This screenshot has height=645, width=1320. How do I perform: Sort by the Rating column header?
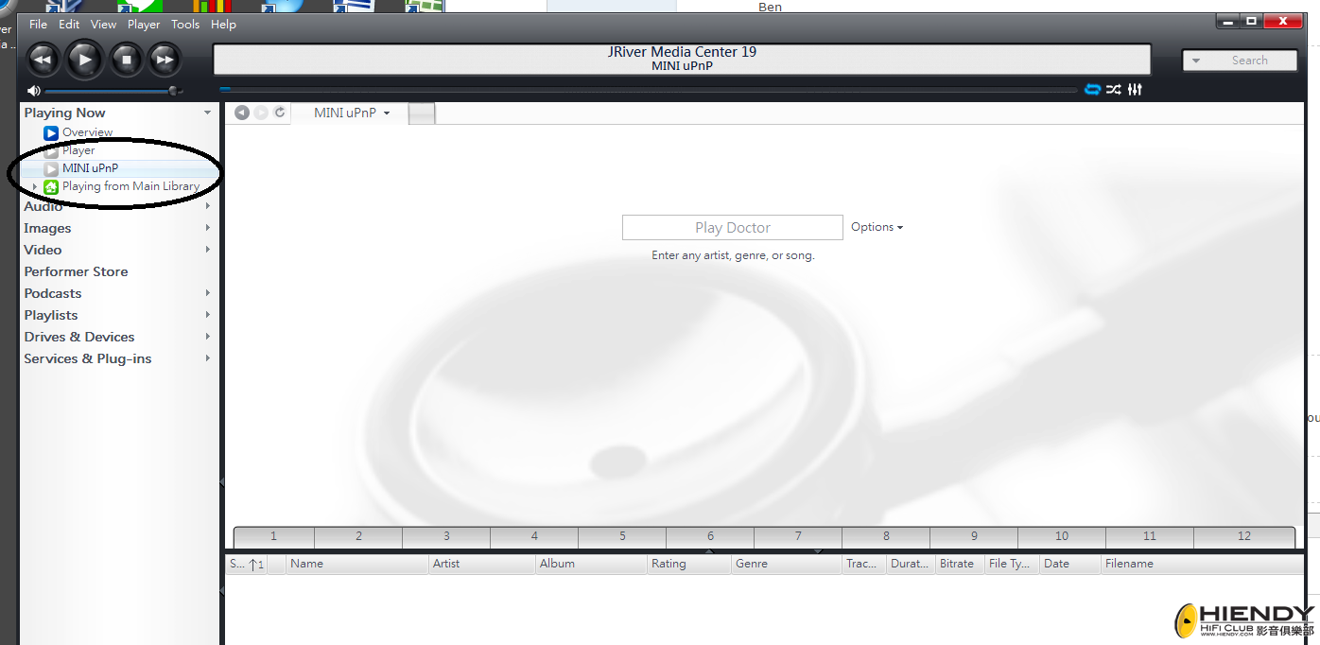click(x=689, y=564)
